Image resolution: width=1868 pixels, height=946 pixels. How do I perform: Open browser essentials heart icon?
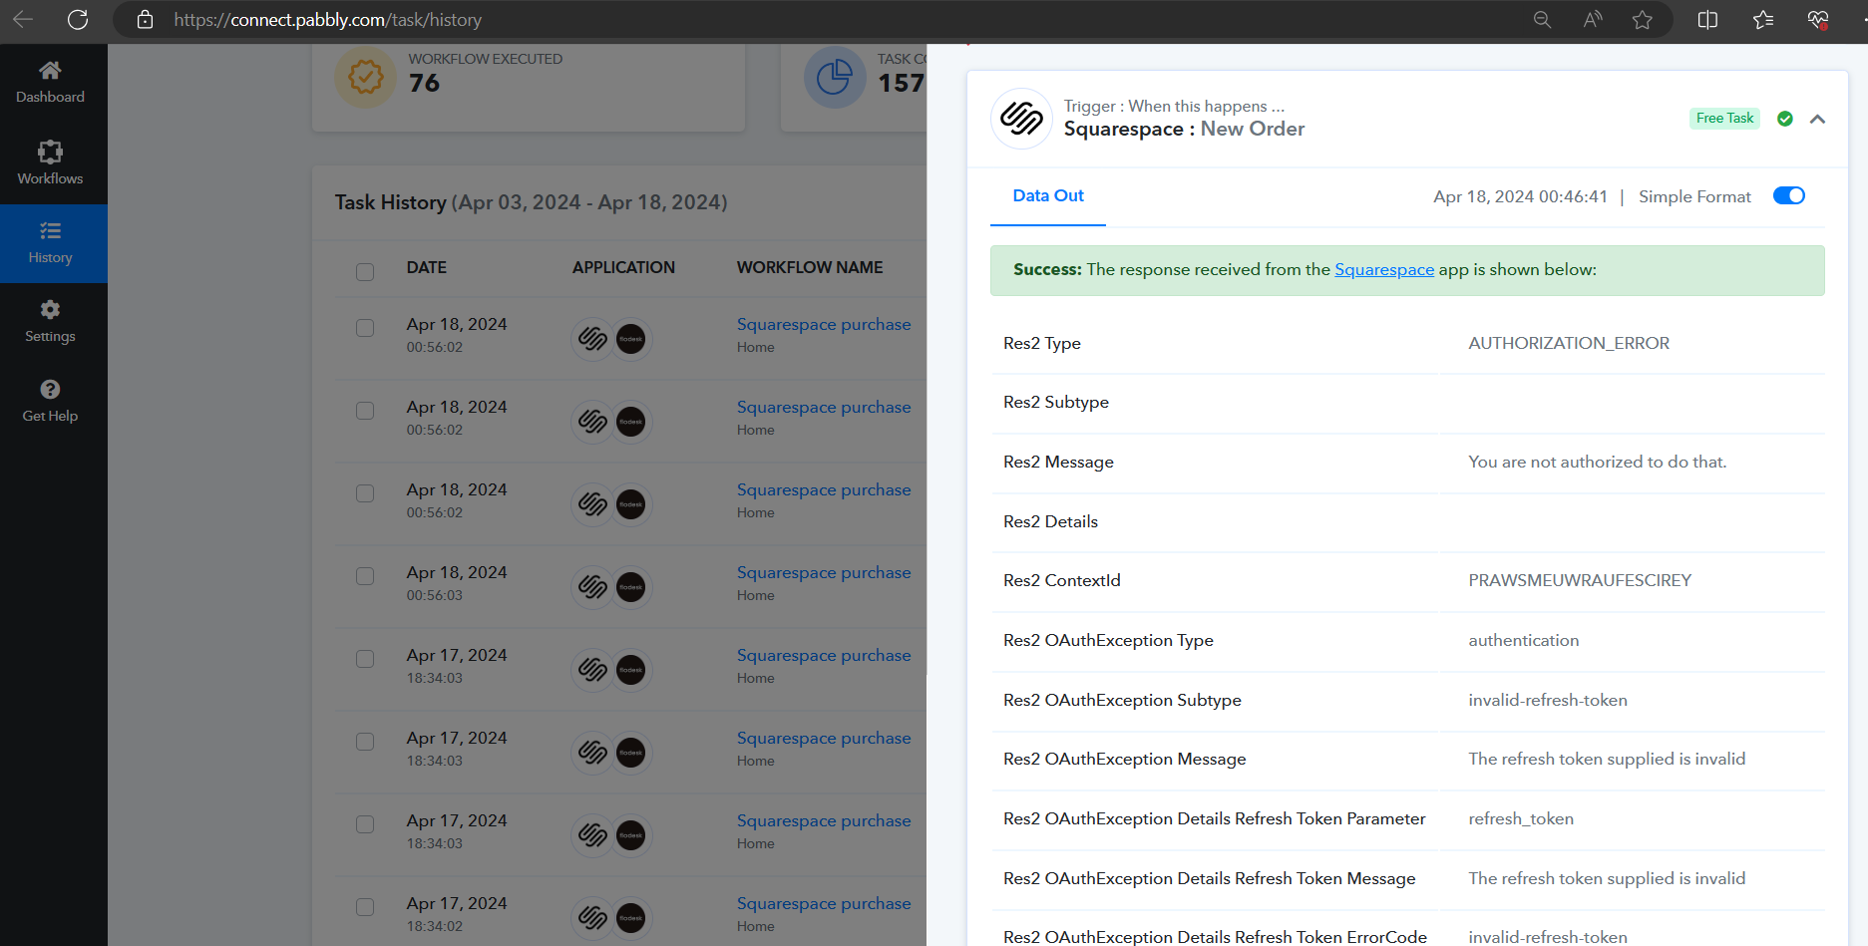pyautogui.click(x=1818, y=20)
